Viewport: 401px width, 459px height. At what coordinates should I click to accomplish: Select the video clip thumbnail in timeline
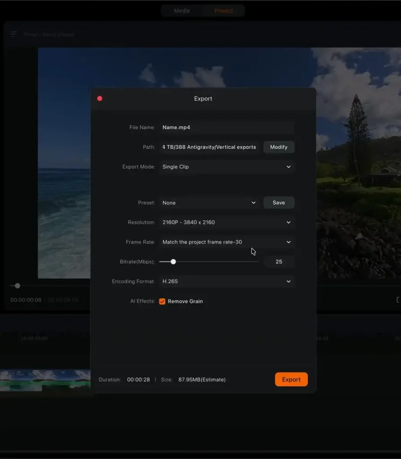45,380
